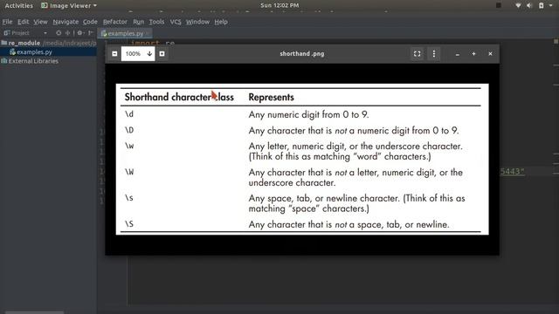This screenshot has height=314, width=559.
Task: Enter fullscreen mode in Image Viewer
Action: (418, 54)
